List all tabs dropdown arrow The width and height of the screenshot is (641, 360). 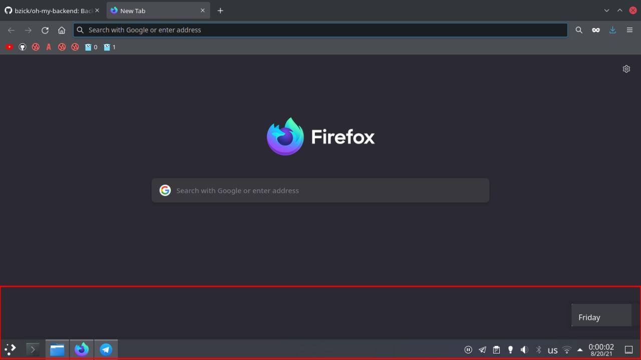click(x=607, y=11)
